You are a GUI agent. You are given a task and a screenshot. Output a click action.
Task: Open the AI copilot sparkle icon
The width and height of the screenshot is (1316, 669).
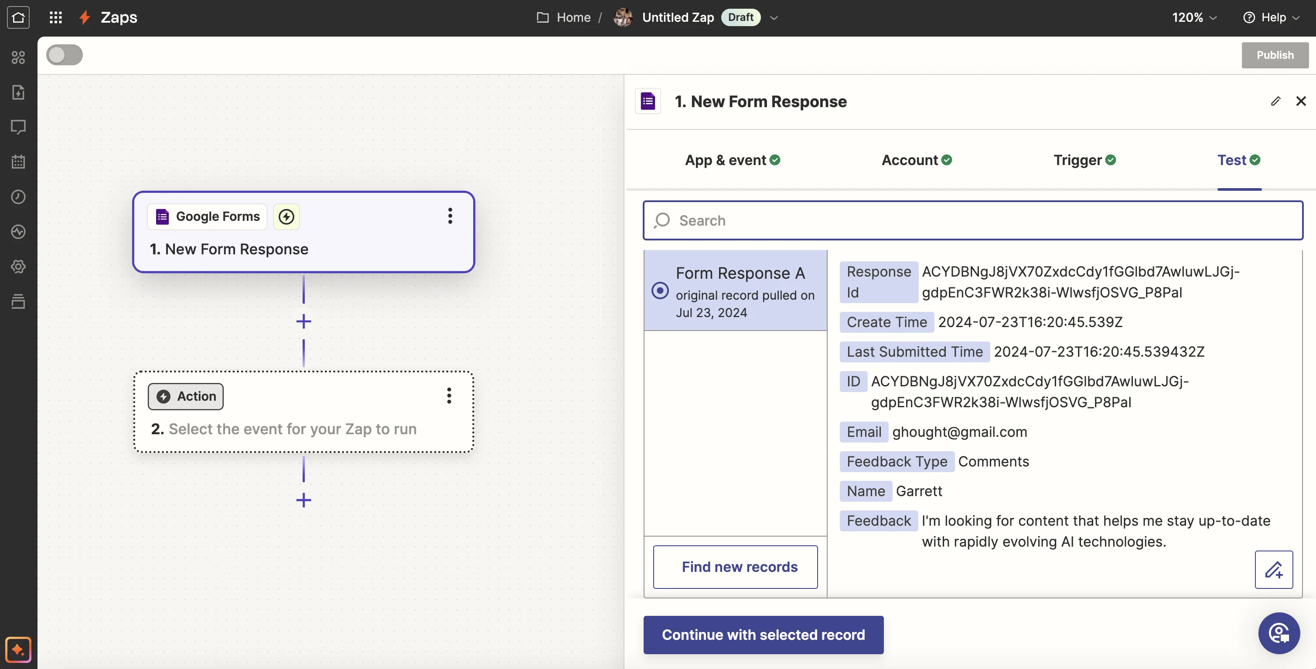tap(18, 649)
